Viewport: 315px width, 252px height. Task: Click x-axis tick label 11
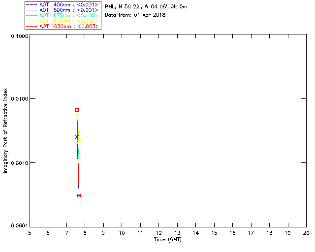click(x=140, y=233)
